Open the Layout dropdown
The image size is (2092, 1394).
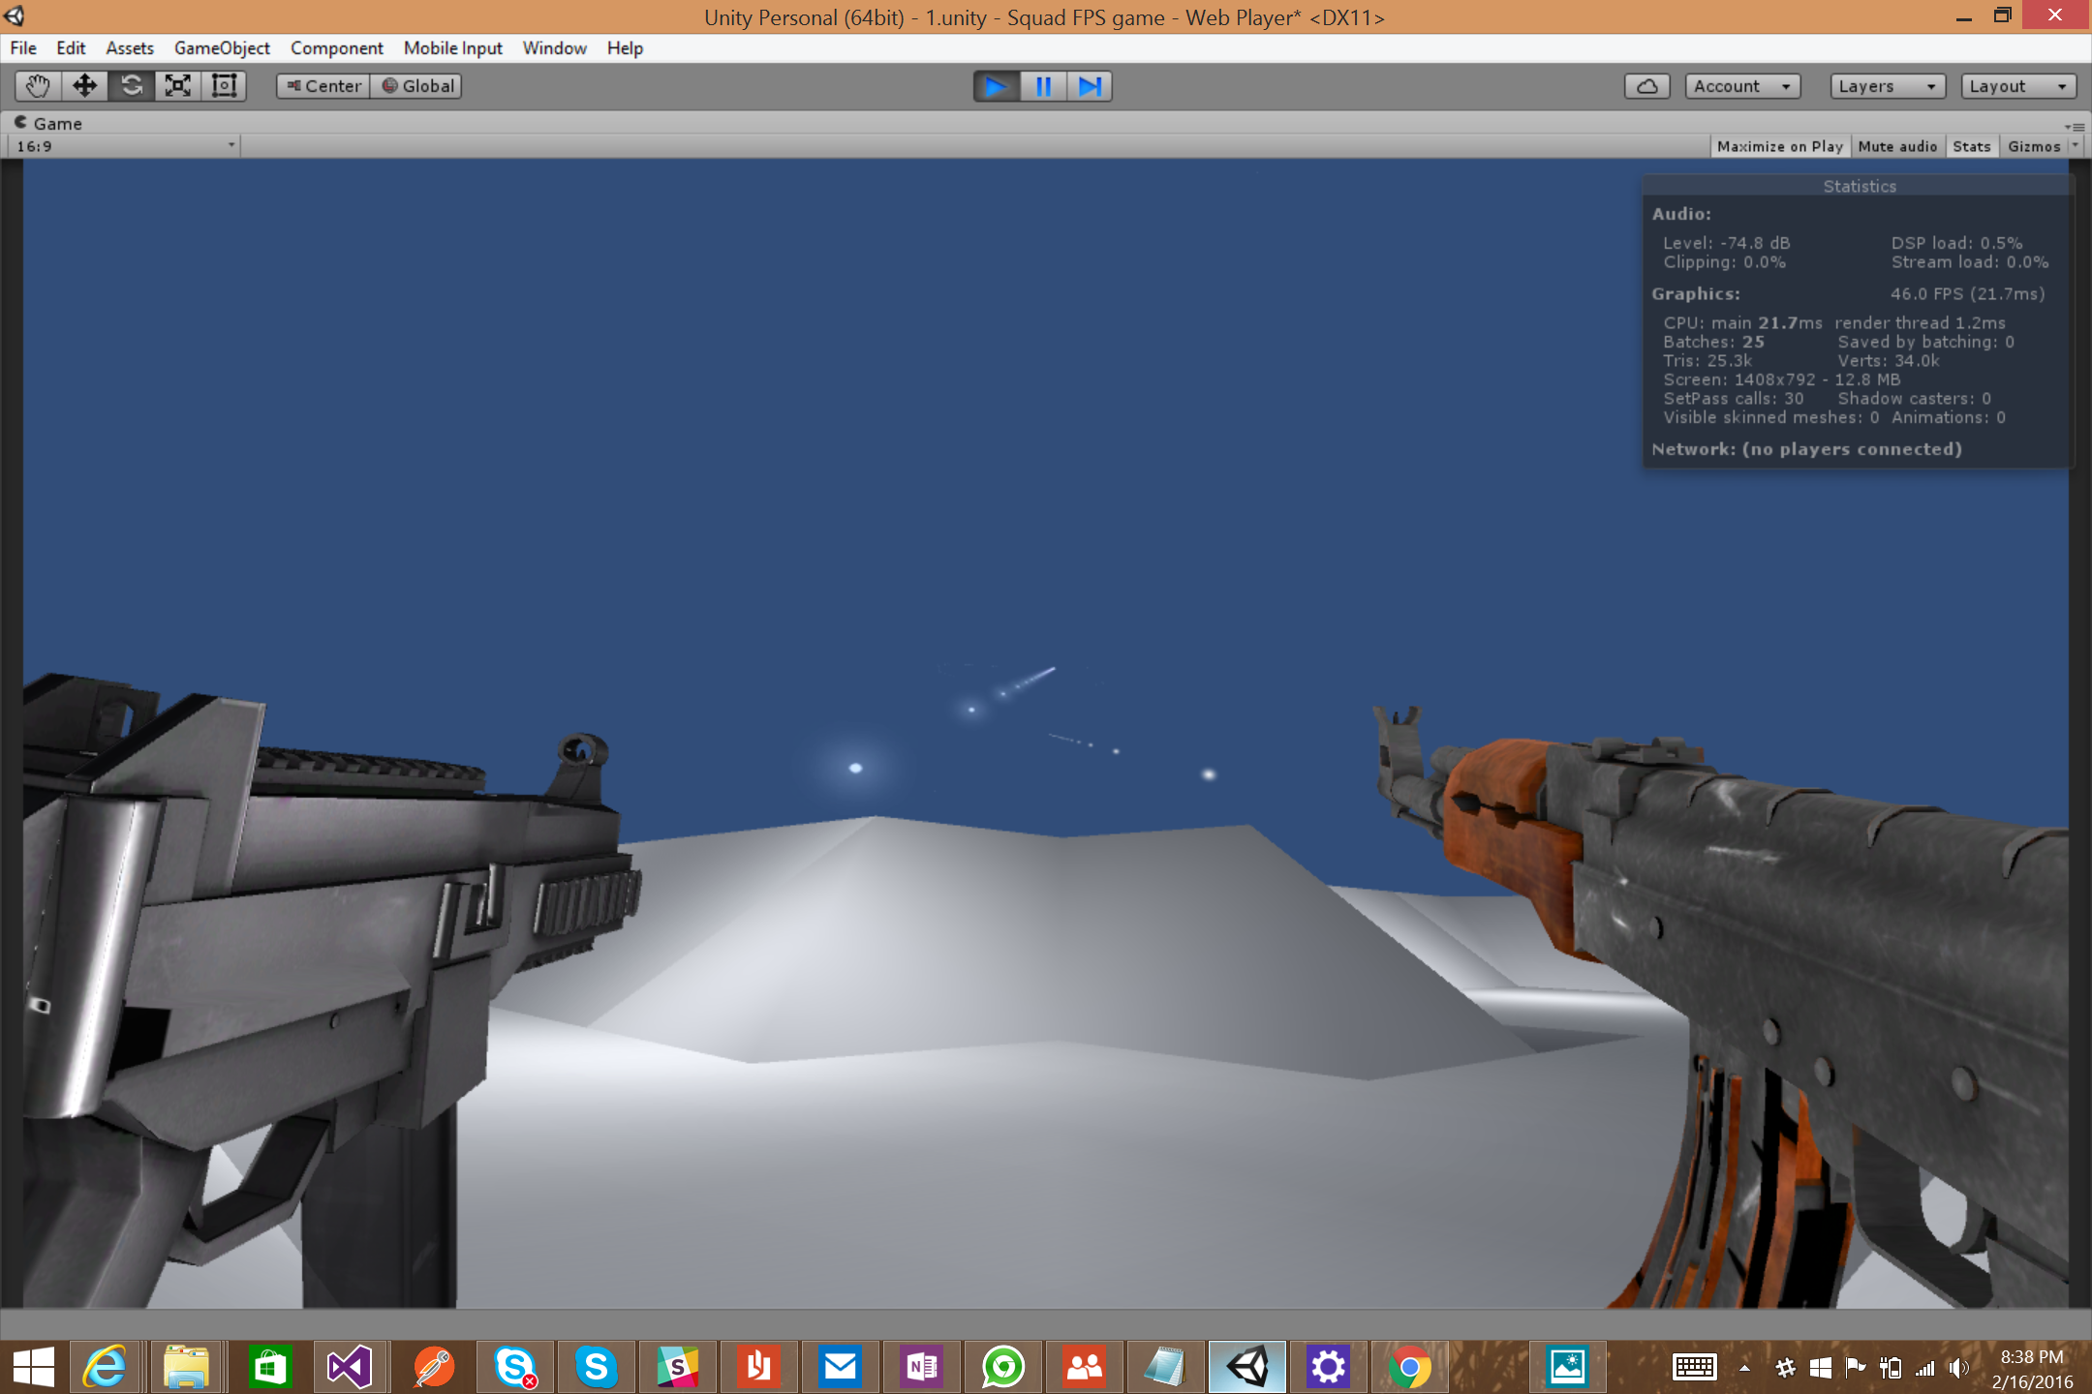point(2018,86)
